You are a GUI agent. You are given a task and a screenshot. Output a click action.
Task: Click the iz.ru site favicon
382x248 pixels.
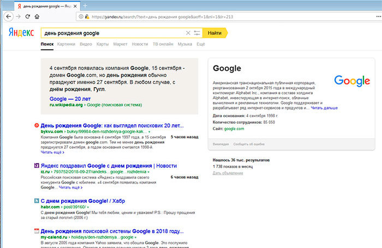tap(37, 166)
